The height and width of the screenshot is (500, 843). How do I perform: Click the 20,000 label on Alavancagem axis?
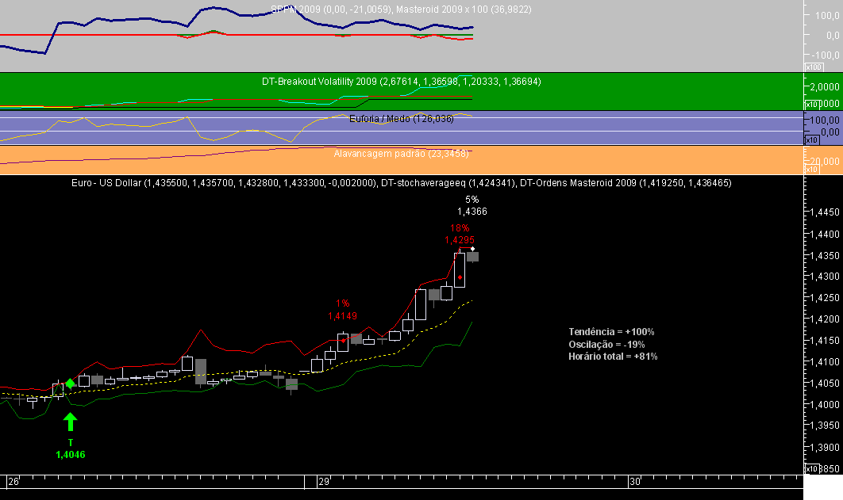pyautogui.click(x=824, y=161)
